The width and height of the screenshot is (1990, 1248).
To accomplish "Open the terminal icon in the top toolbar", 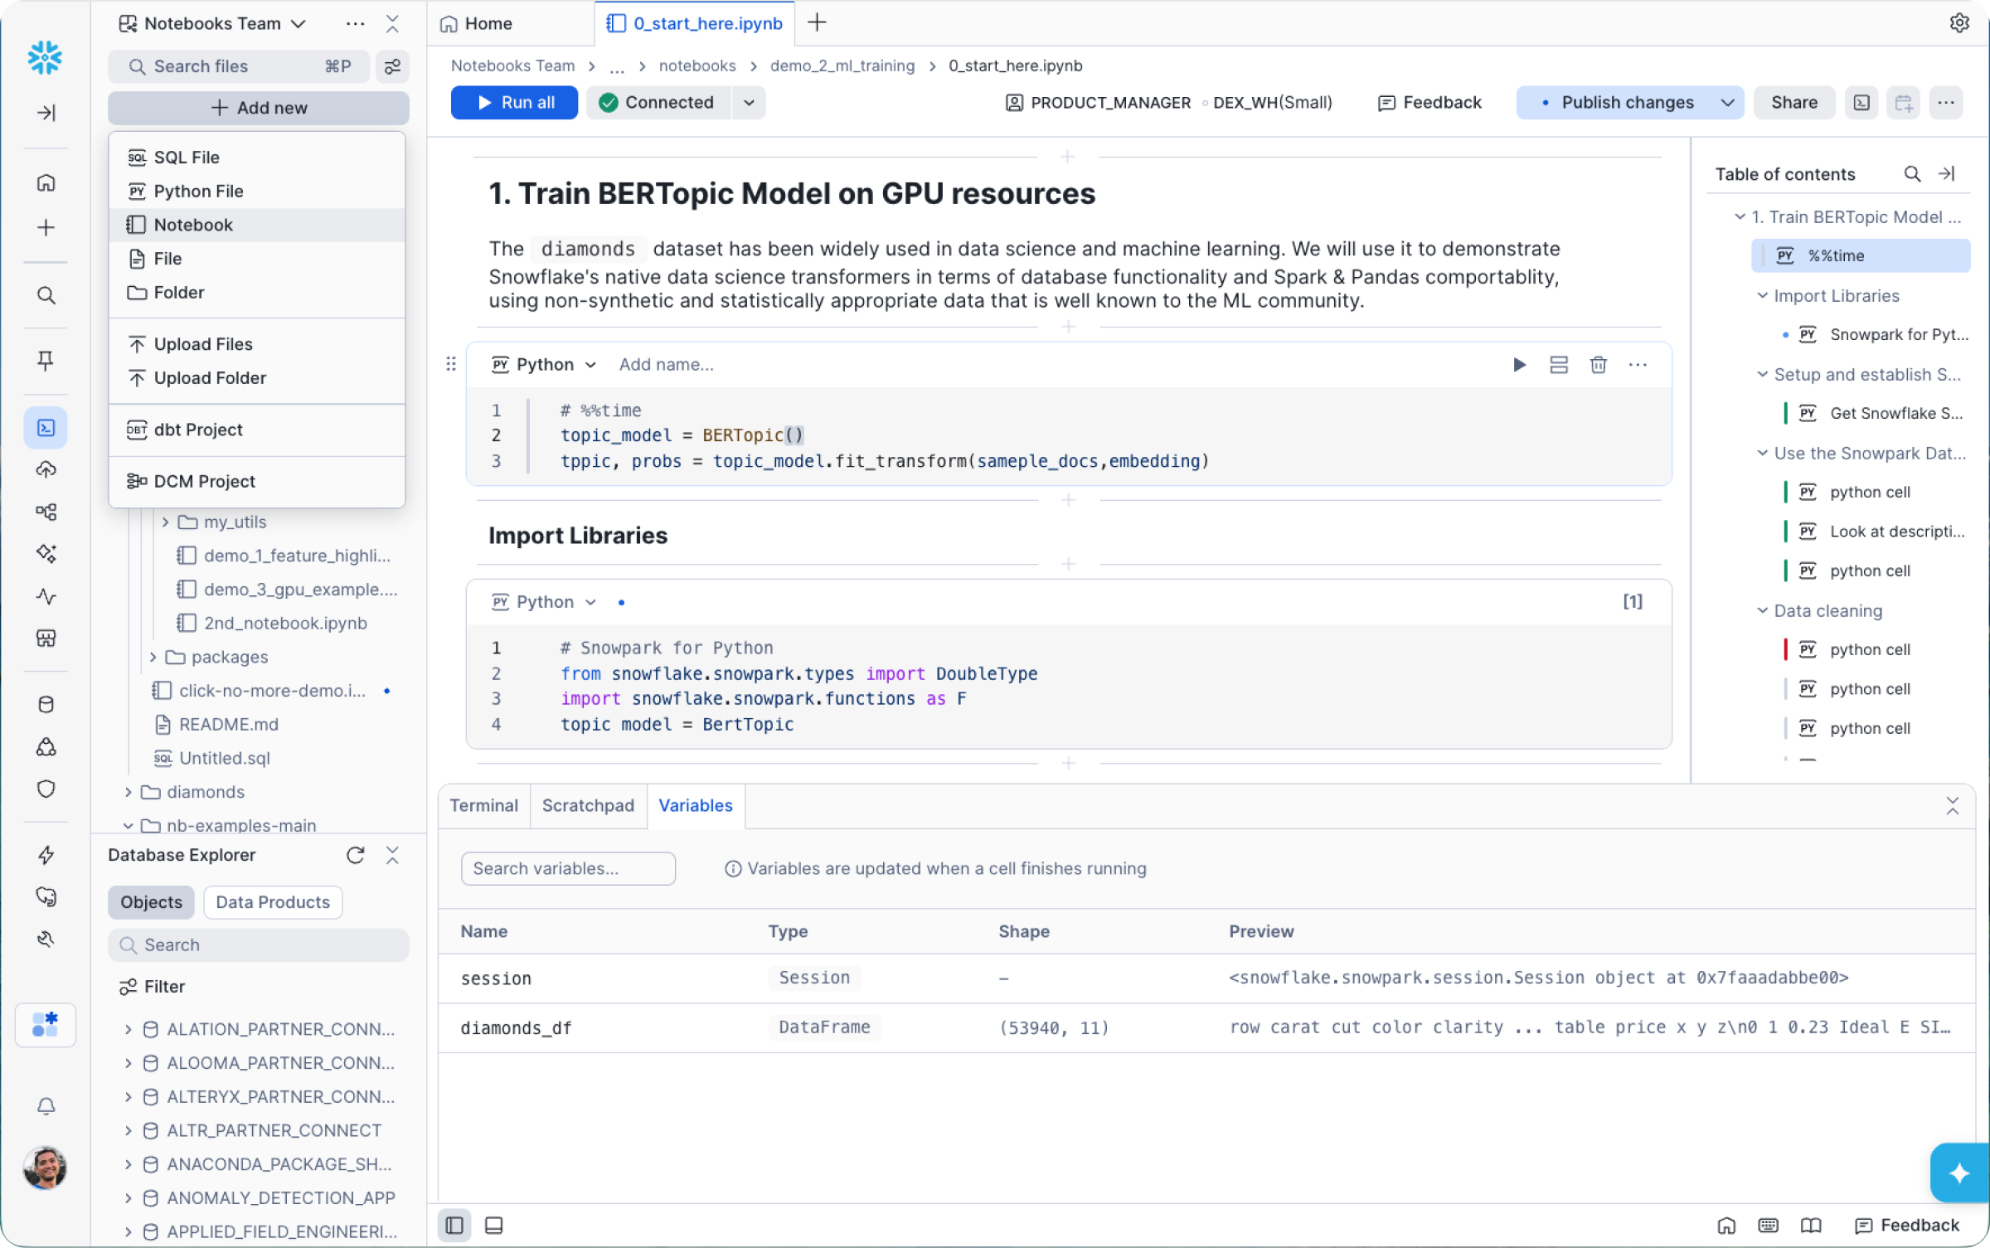I will (x=1861, y=102).
